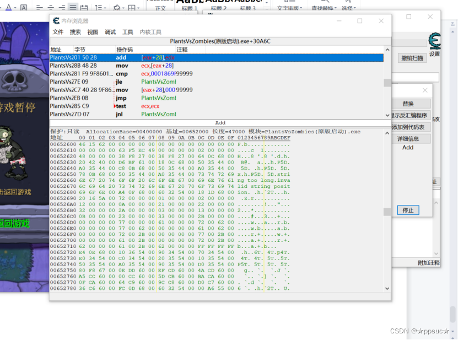Select the cmp ecx instruction row

(x=217, y=74)
